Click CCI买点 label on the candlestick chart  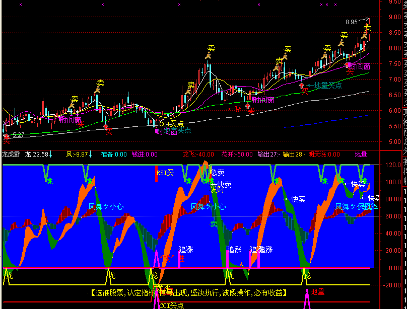click(171, 124)
